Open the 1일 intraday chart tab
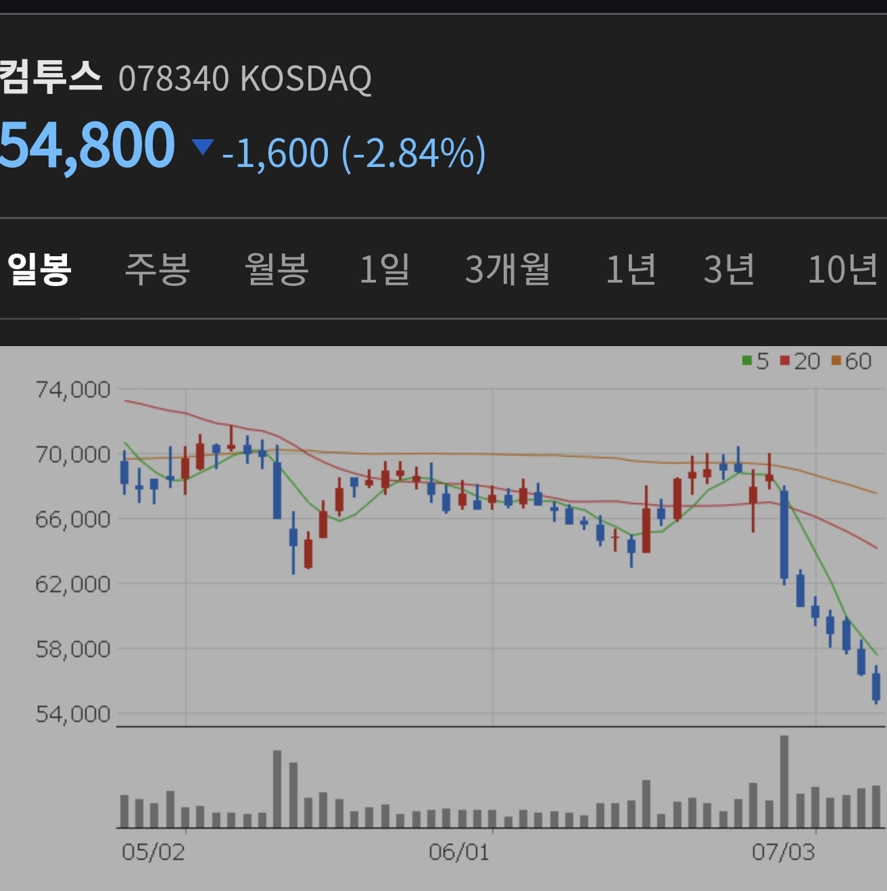This screenshot has height=891, width=887. point(385,269)
